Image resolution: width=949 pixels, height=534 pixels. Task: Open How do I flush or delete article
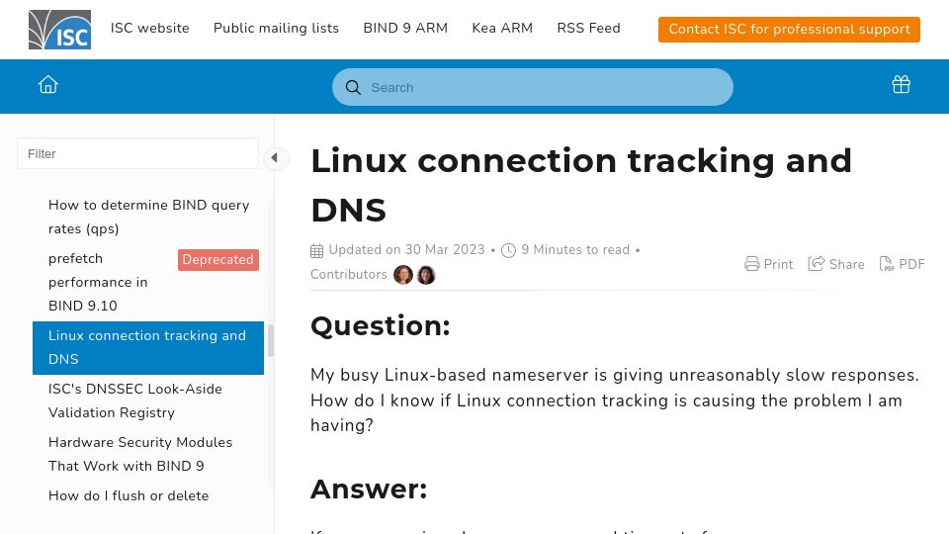129,495
